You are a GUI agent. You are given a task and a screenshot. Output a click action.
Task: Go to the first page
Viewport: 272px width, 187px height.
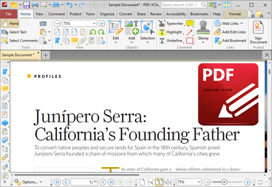(x=57, y=182)
